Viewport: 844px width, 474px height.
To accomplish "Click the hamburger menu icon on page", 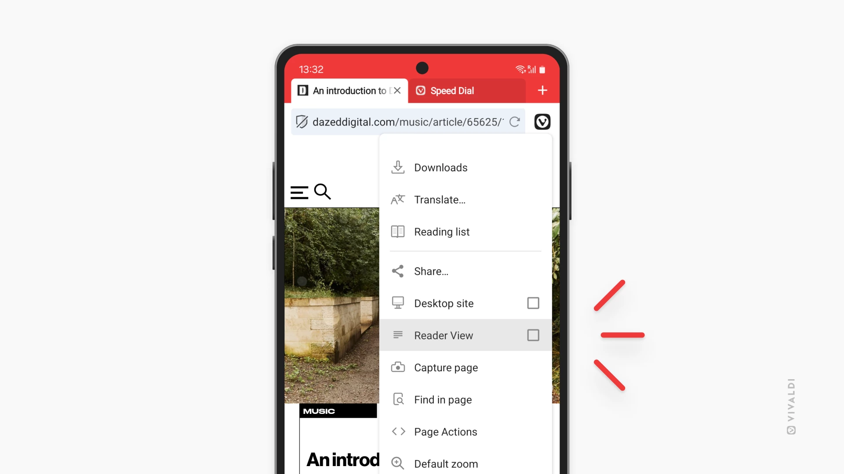I will click(299, 191).
